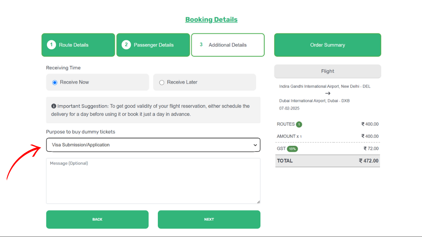Open the Additional Details step tab
The width and height of the screenshot is (422, 237).
tap(228, 45)
